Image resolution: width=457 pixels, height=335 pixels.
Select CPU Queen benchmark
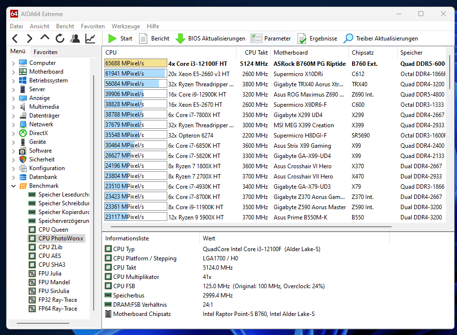53,230
